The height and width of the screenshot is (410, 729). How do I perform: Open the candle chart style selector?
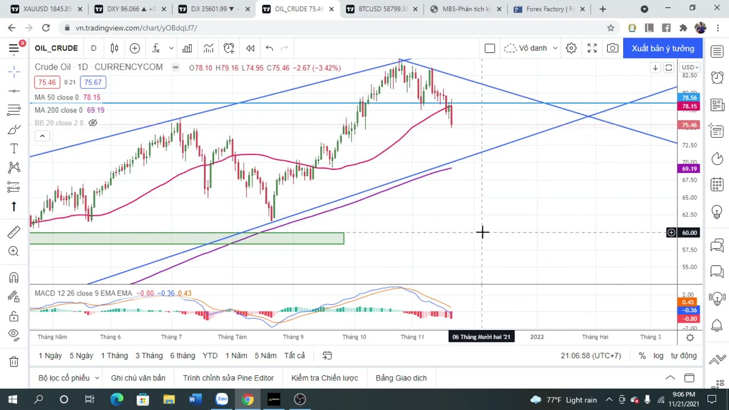click(114, 48)
